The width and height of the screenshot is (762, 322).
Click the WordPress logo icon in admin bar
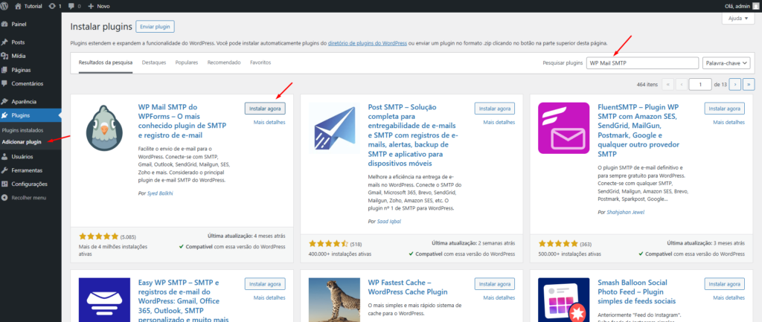5,6
